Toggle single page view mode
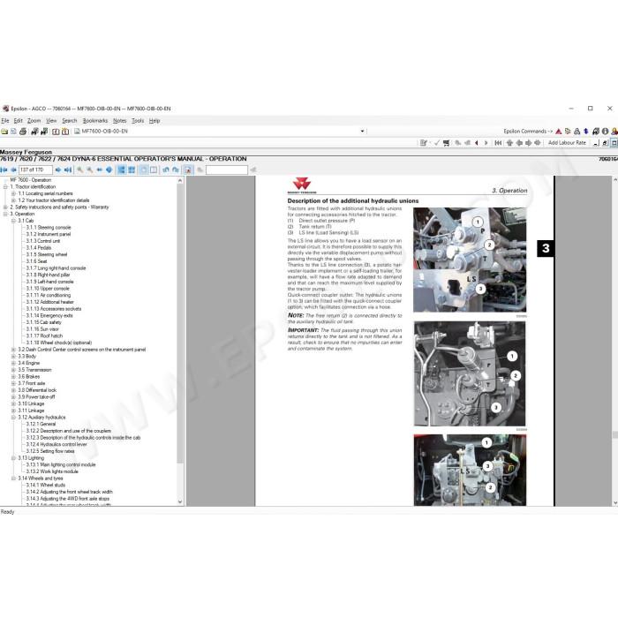Image resolution: width=618 pixels, height=618 pixels. 144,170
